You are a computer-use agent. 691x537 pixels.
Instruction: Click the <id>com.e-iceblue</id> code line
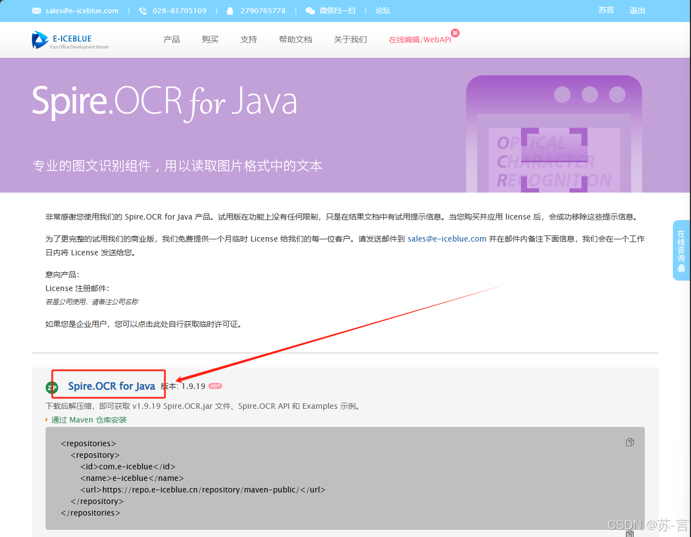[128, 467]
